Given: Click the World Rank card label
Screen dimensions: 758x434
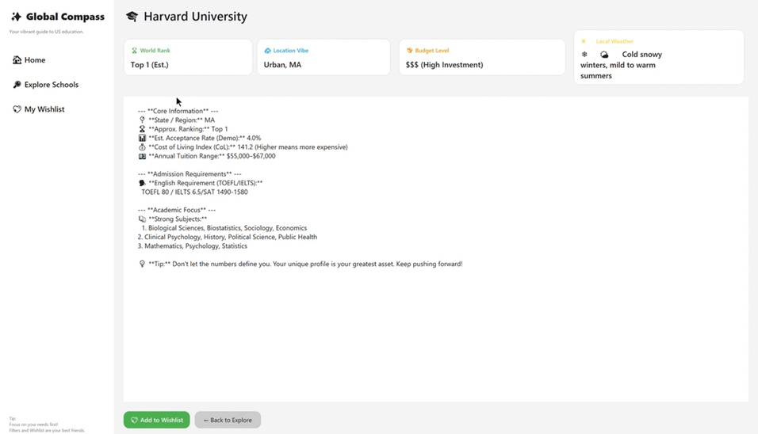Looking at the screenshot, I should [x=155, y=50].
